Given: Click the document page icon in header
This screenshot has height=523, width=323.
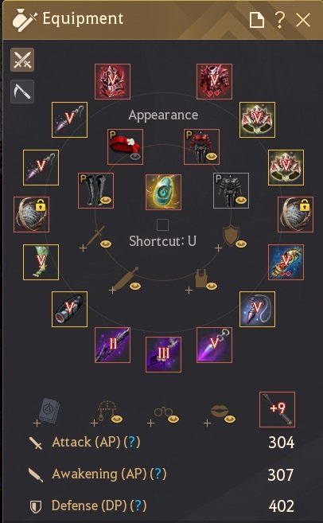Looking at the screenshot, I should [x=257, y=21].
